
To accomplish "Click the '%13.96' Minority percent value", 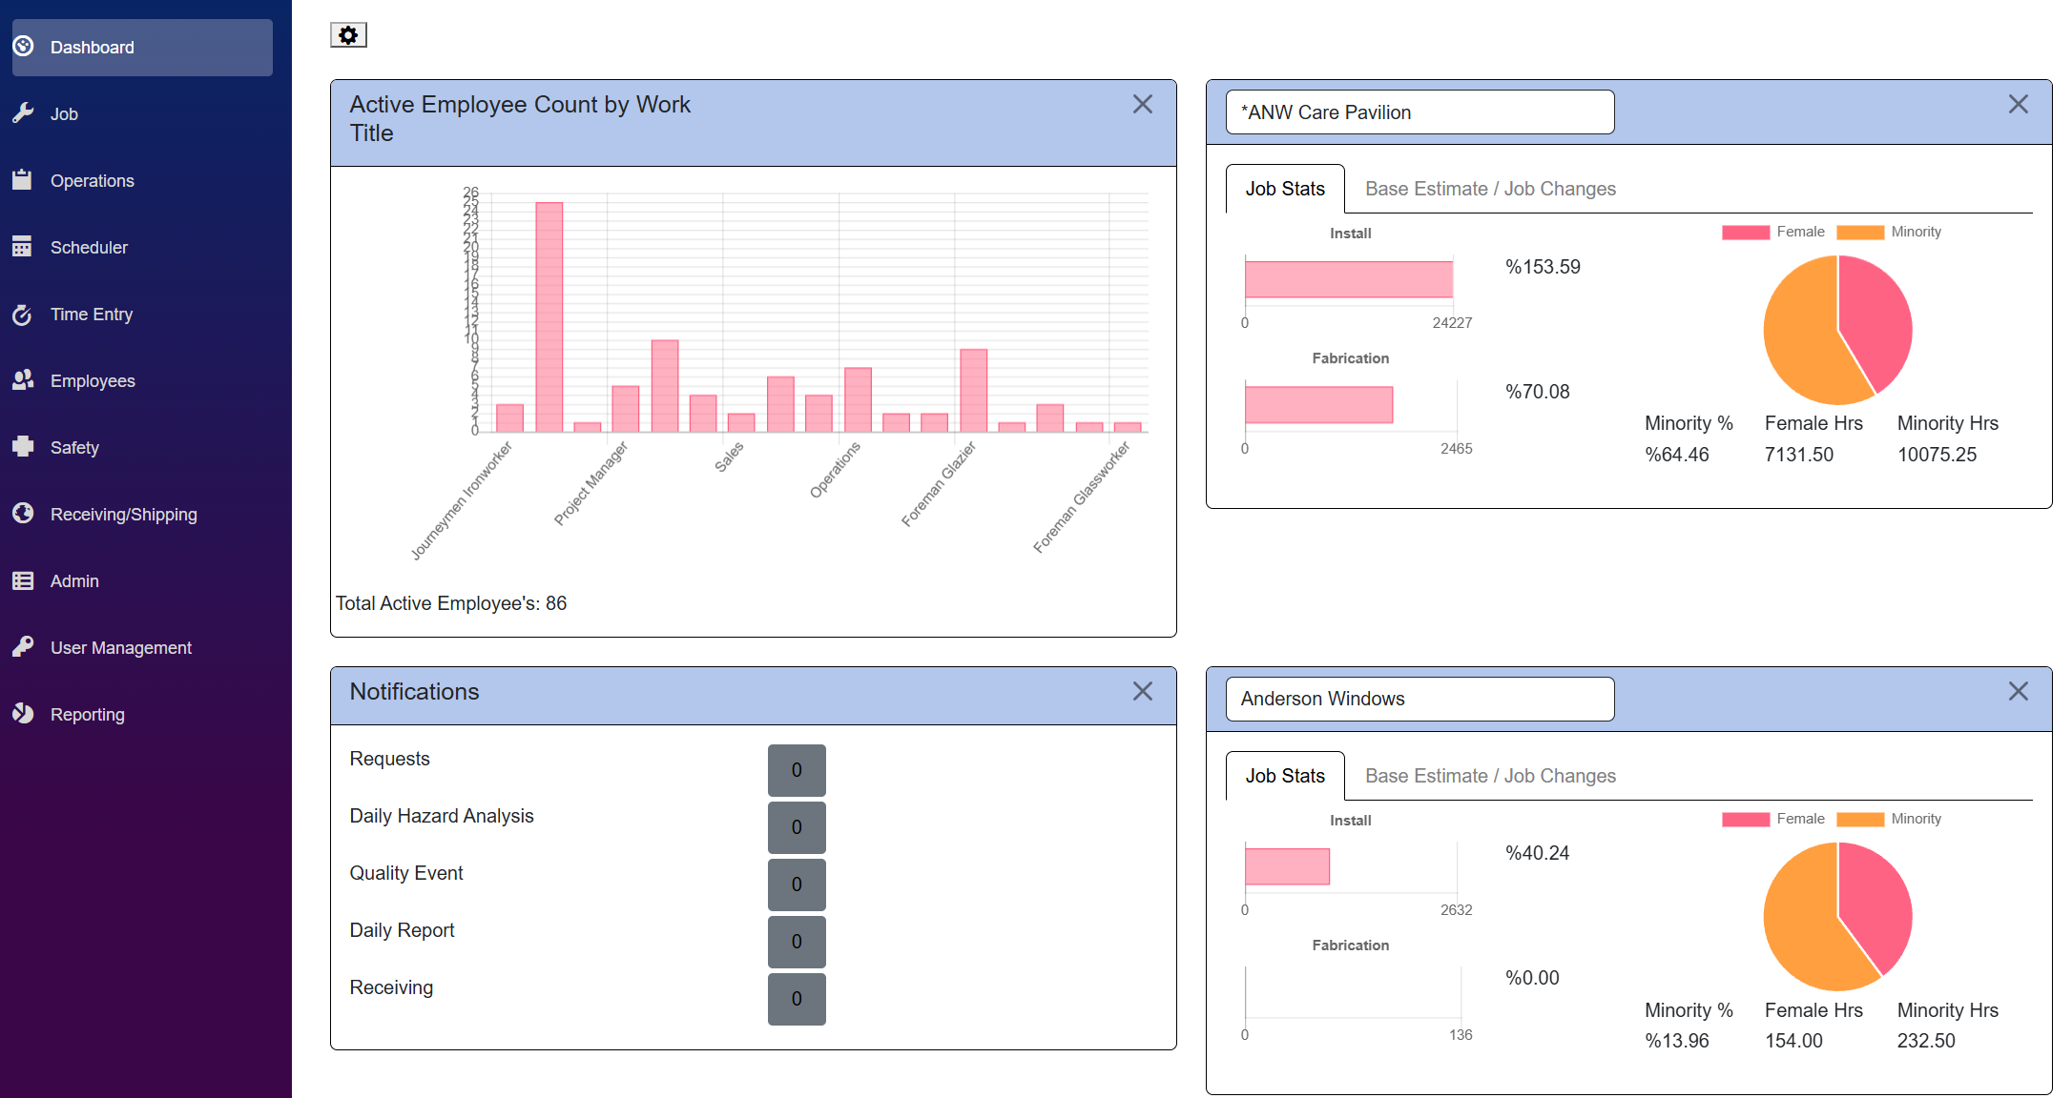I will pos(1676,1041).
